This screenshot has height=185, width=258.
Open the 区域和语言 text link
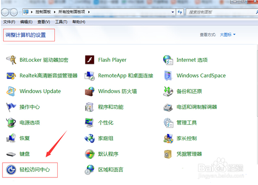111,170
